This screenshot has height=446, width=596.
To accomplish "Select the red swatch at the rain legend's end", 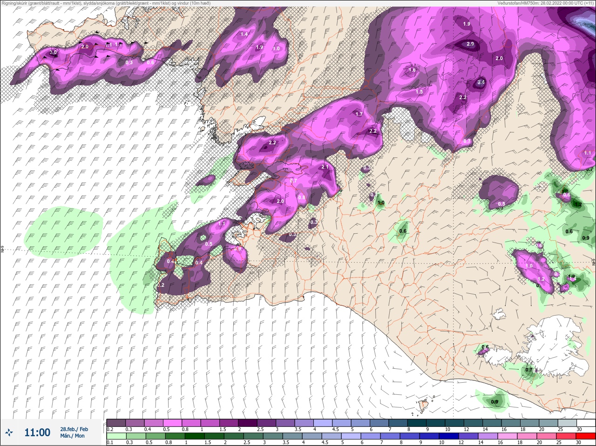I will click(x=587, y=436).
